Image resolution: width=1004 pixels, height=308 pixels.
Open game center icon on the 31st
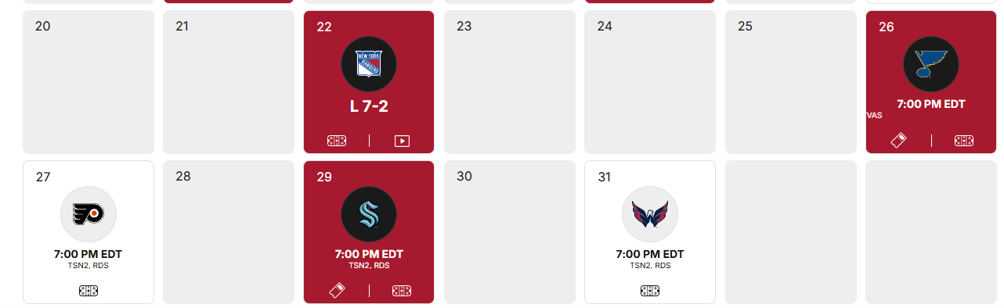coord(650,291)
